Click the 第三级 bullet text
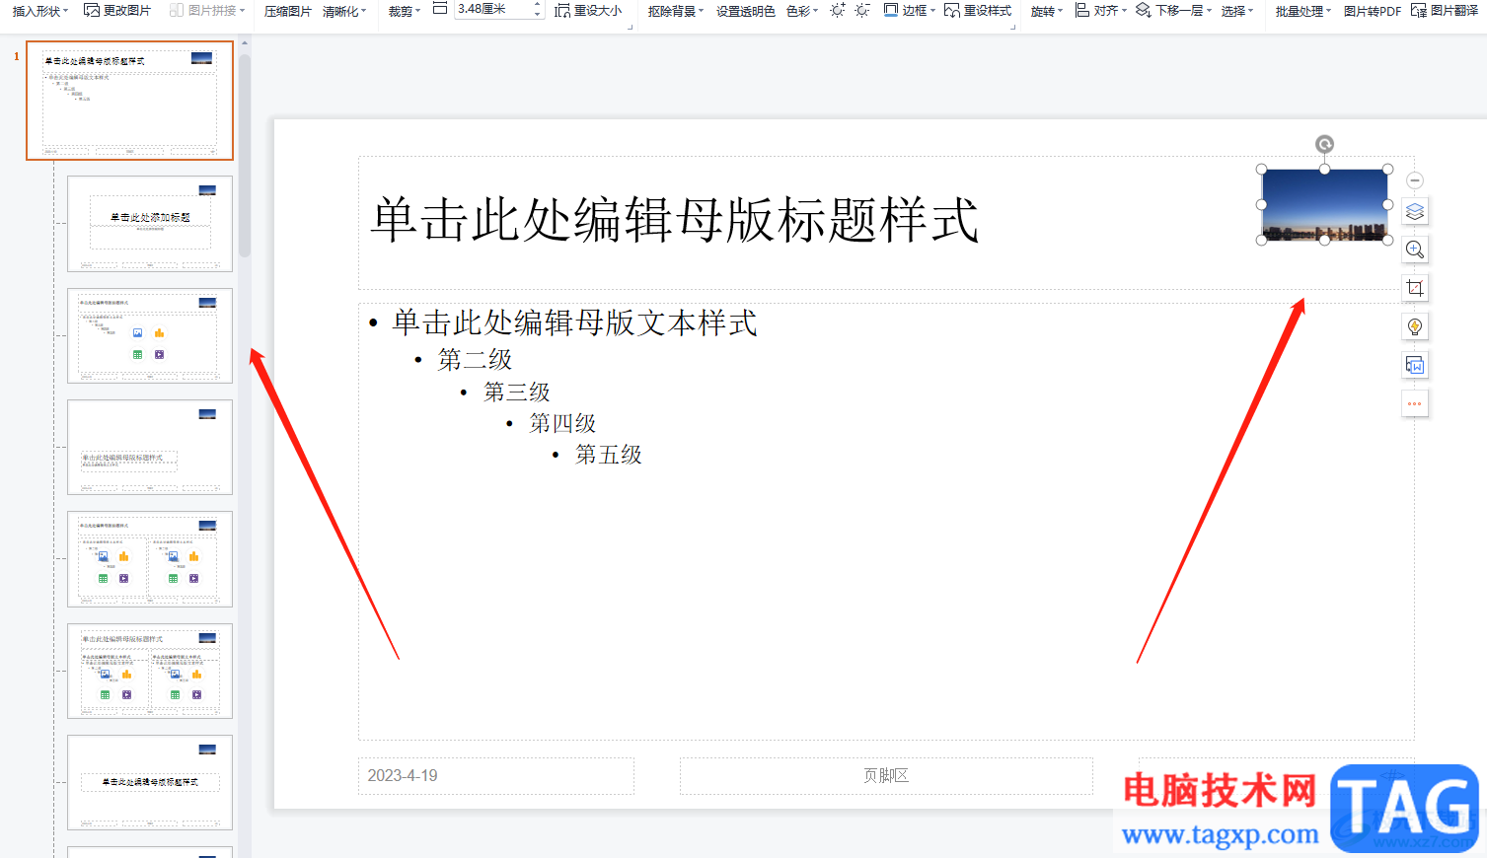This screenshot has width=1487, height=858. coord(516,393)
